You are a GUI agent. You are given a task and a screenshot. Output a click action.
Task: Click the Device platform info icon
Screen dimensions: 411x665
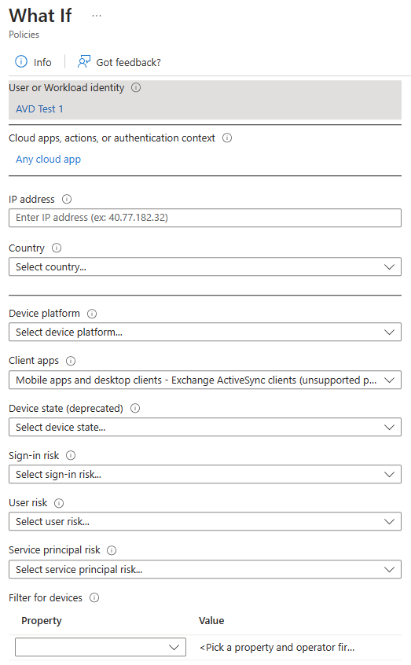tap(92, 314)
